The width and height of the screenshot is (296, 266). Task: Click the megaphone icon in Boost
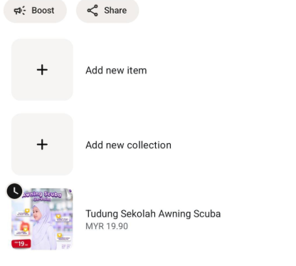click(x=20, y=11)
